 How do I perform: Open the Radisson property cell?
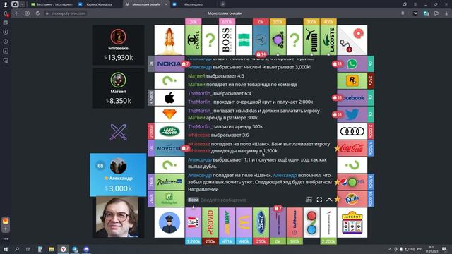click(x=169, y=182)
